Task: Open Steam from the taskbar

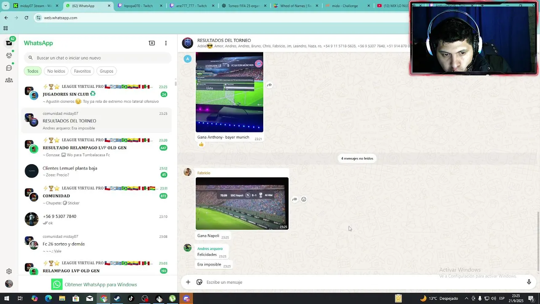Action: pyautogui.click(x=117, y=299)
